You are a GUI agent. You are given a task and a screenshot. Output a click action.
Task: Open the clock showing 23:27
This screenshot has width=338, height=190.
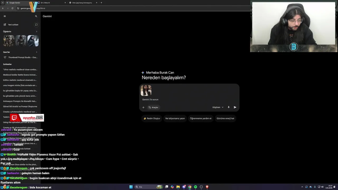[x=329, y=187]
